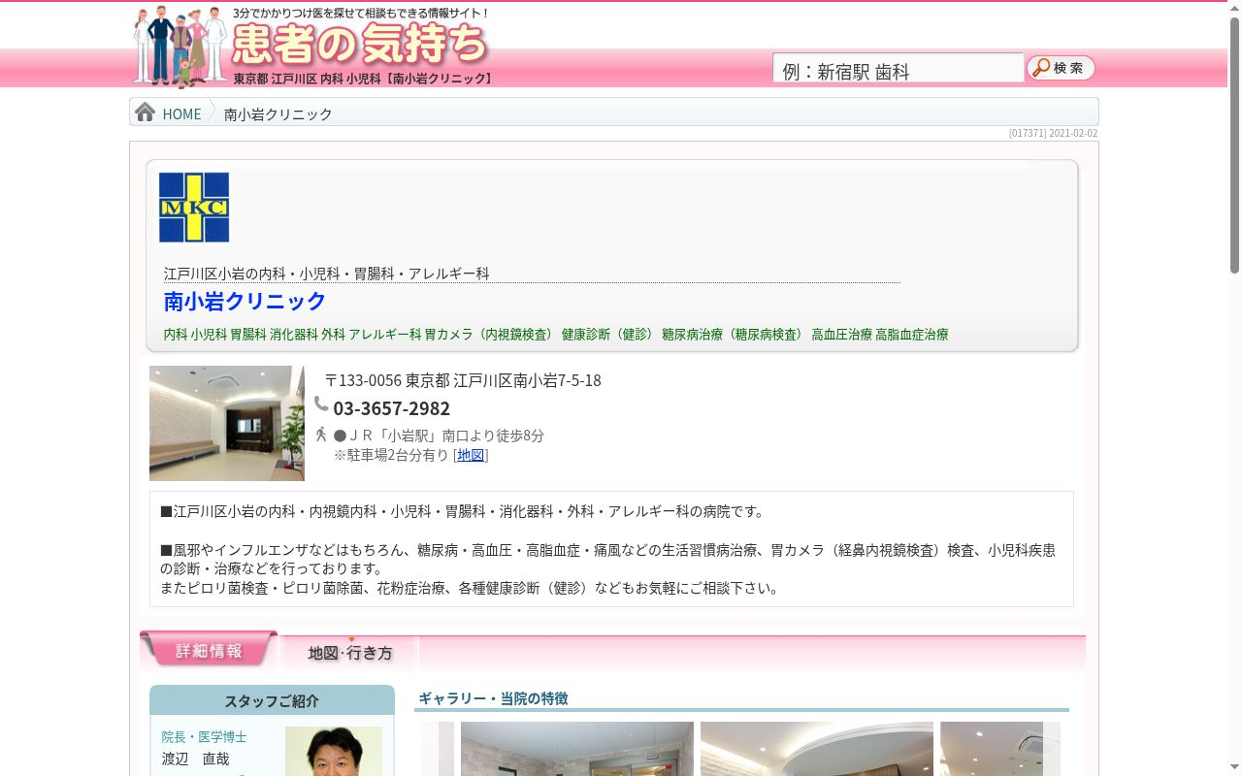Click the header text 東京都 江戸川区 内科 小児科【南小岩クリニック】
The height and width of the screenshot is (776, 1242).
point(364,79)
